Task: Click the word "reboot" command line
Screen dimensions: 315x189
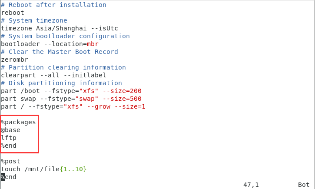Action: (x=13, y=13)
